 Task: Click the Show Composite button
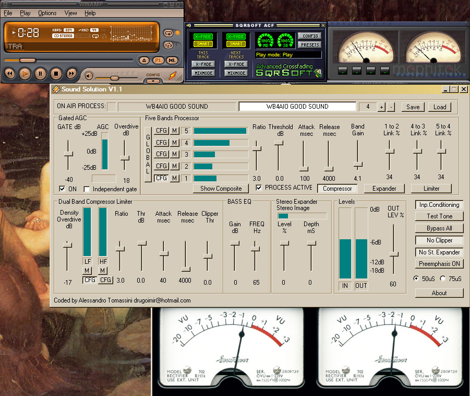221,189
